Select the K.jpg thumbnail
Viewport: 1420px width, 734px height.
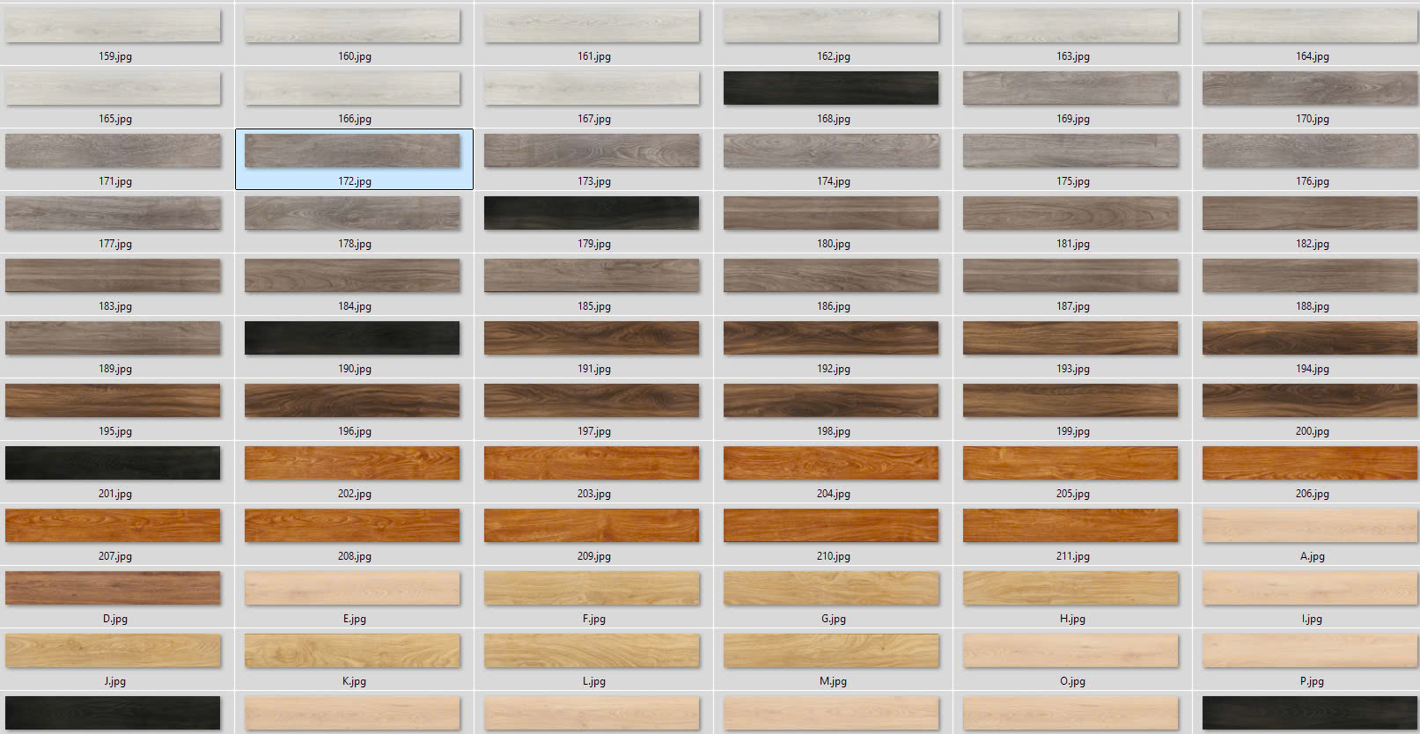pos(352,650)
